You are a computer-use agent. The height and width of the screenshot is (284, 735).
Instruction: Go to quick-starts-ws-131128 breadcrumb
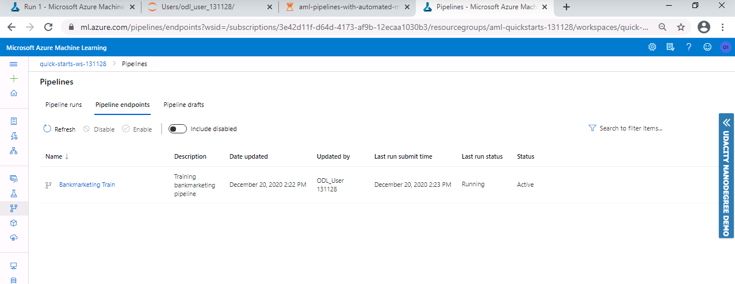[x=73, y=64]
